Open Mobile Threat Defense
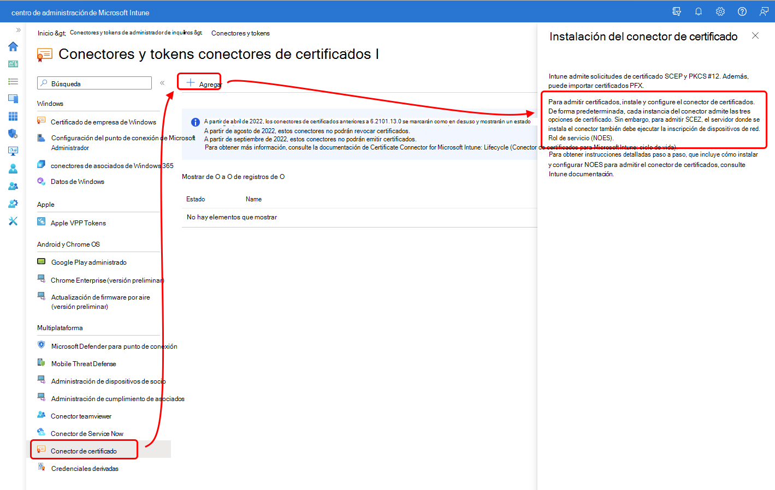Image resolution: width=775 pixels, height=490 pixels. 84,364
